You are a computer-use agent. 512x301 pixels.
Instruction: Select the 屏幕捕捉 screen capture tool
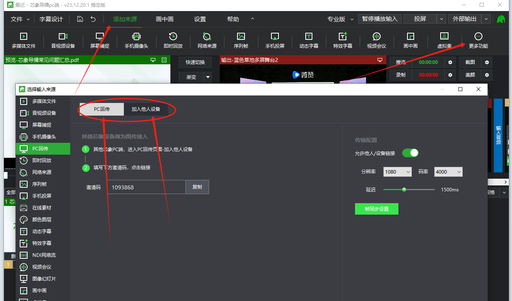tap(100, 40)
